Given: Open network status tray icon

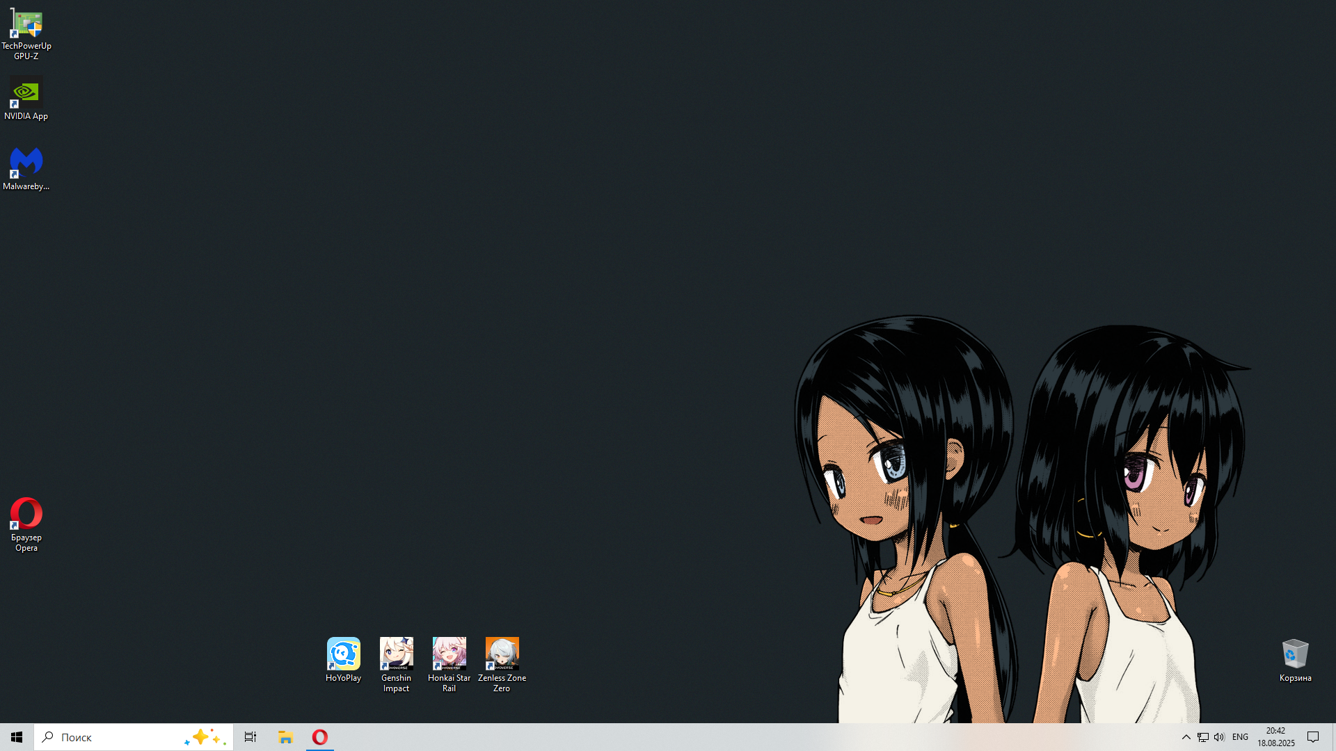Looking at the screenshot, I should pyautogui.click(x=1203, y=737).
